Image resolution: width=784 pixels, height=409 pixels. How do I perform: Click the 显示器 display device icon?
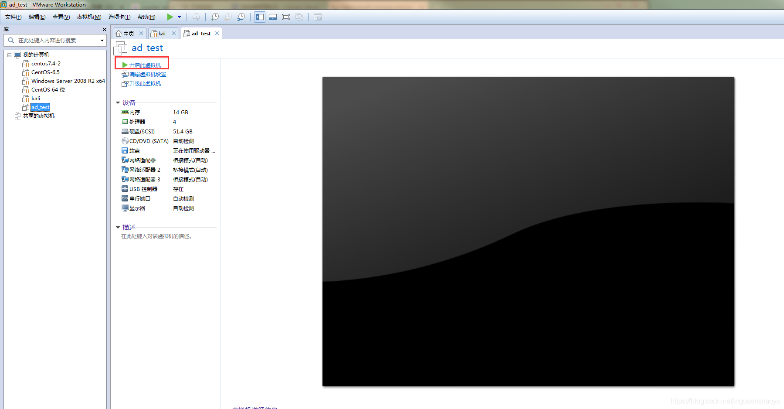pos(125,208)
